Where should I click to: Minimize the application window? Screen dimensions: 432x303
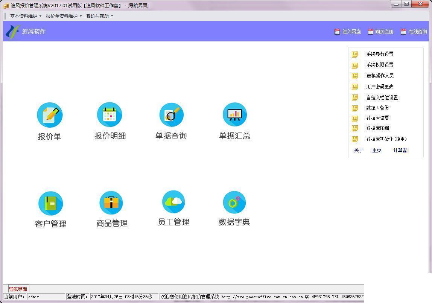pos(396,4)
